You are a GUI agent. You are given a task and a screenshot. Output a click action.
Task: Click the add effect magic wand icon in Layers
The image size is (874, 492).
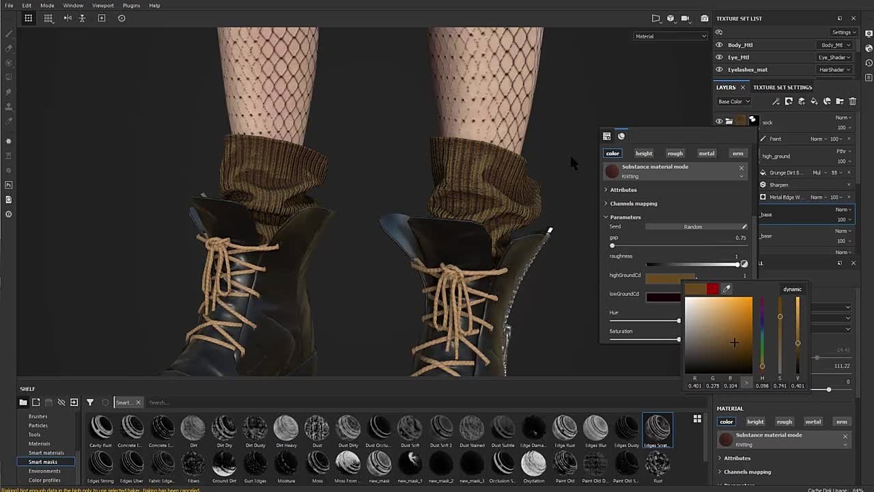[x=776, y=101]
